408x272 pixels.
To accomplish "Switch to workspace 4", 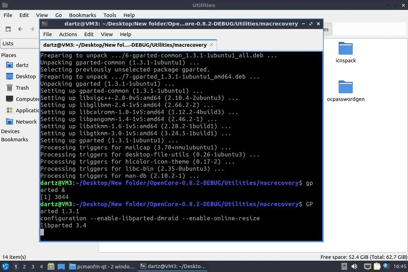I will tap(41, 267).
